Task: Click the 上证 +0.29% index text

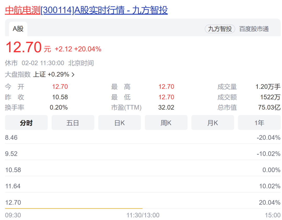Action: pos(51,75)
